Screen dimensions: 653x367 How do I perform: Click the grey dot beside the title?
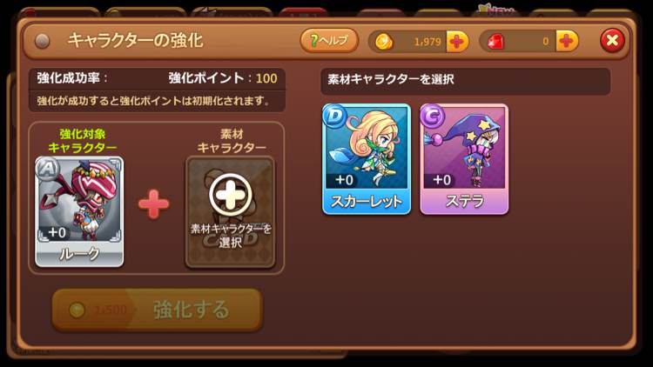pyautogui.click(x=42, y=41)
